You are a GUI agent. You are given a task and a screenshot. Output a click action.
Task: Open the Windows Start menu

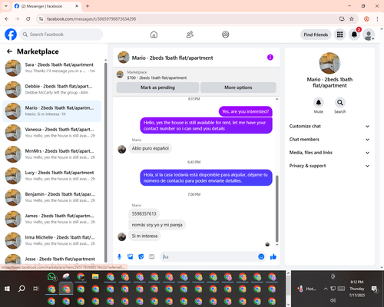(7, 289)
